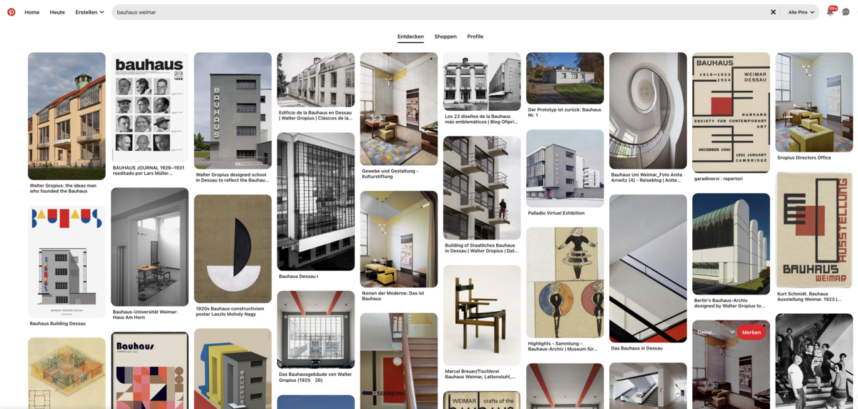
Task: Open the notifications bell icon
Action: (x=830, y=12)
